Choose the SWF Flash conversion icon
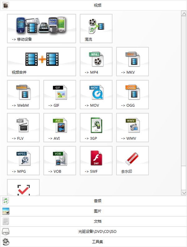 (96, 160)
